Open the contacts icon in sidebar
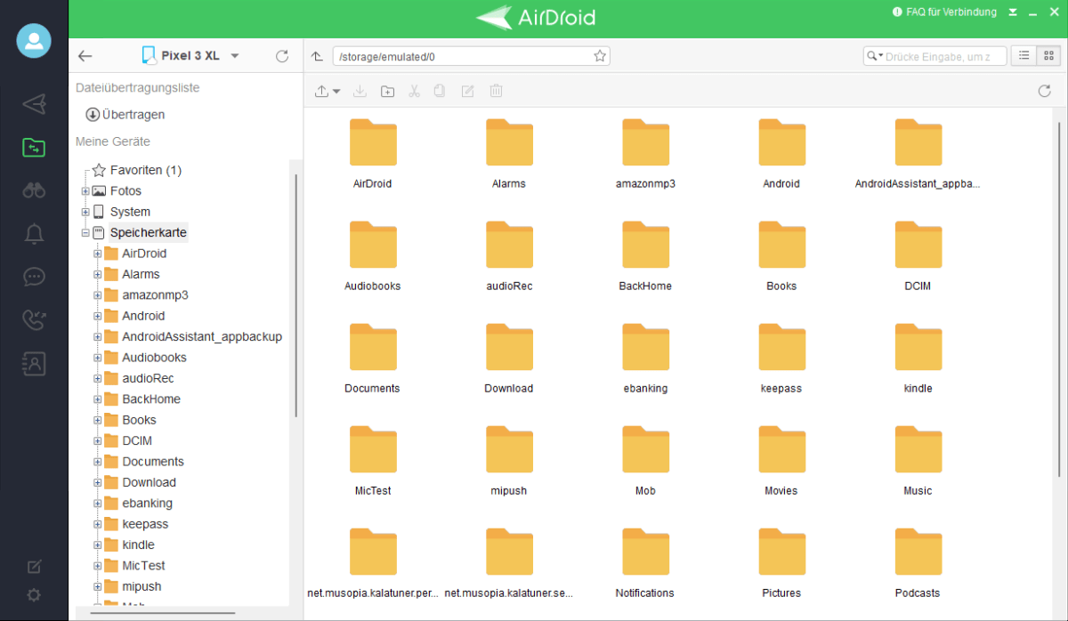The image size is (1068, 621). (x=34, y=363)
